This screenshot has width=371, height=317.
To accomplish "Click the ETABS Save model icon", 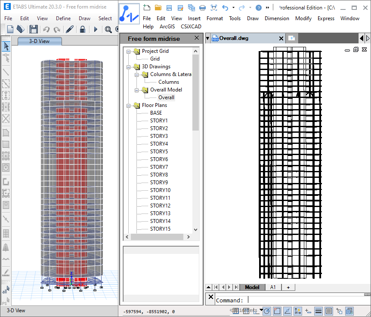I will (33, 29).
